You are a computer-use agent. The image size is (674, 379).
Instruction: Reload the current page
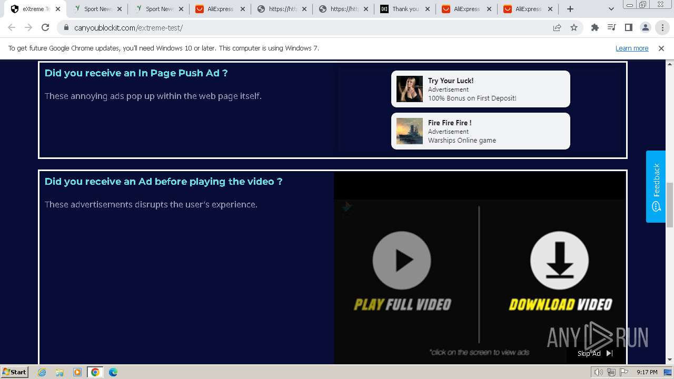tap(45, 27)
